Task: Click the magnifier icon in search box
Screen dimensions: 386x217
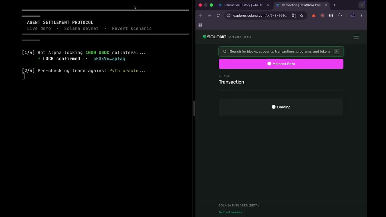Action: coord(225,52)
